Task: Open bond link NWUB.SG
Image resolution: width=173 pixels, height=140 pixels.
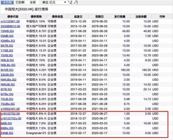Action: click(8, 84)
